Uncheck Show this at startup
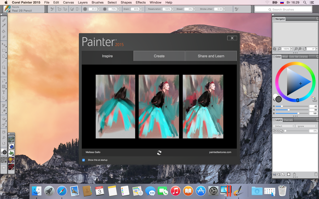Image resolution: width=319 pixels, height=199 pixels. (x=83, y=160)
